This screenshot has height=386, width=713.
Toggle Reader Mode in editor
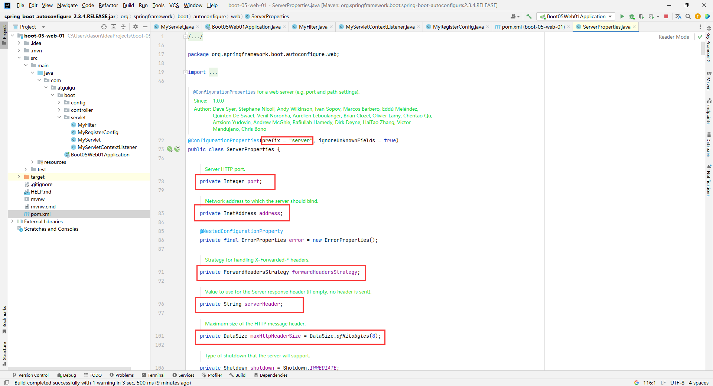click(x=674, y=37)
